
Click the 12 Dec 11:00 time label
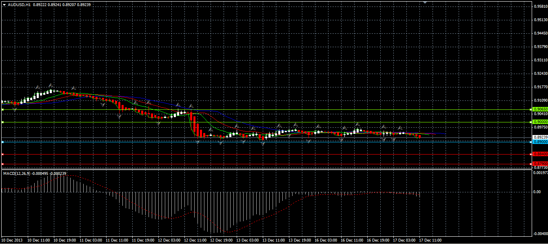195,240
